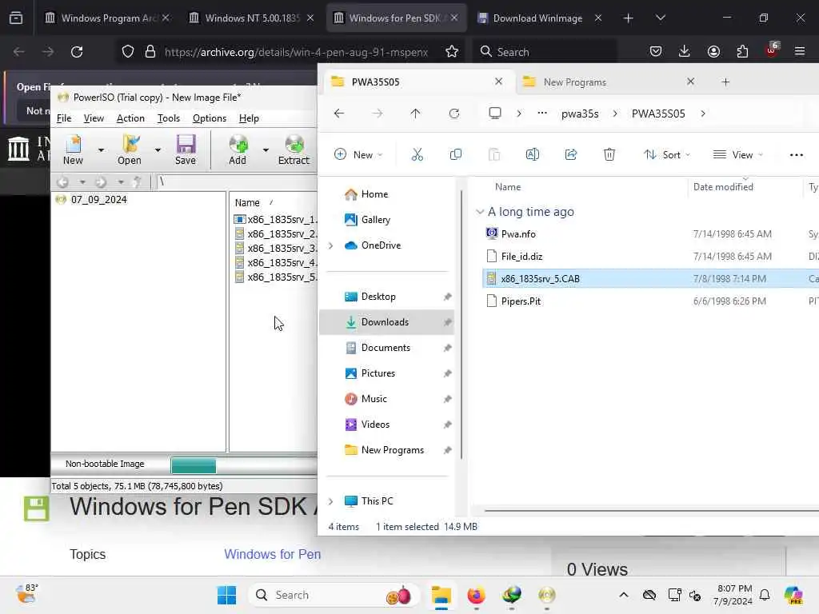This screenshot has height=614, width=819.
Task: Open File Explorer from the taskbar
Action: point(441,595)
